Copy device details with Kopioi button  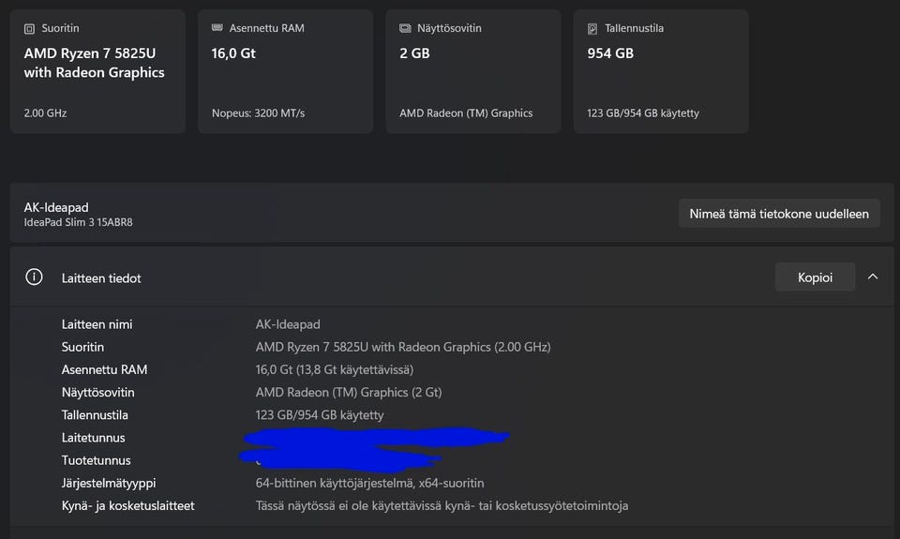point(815,277)
